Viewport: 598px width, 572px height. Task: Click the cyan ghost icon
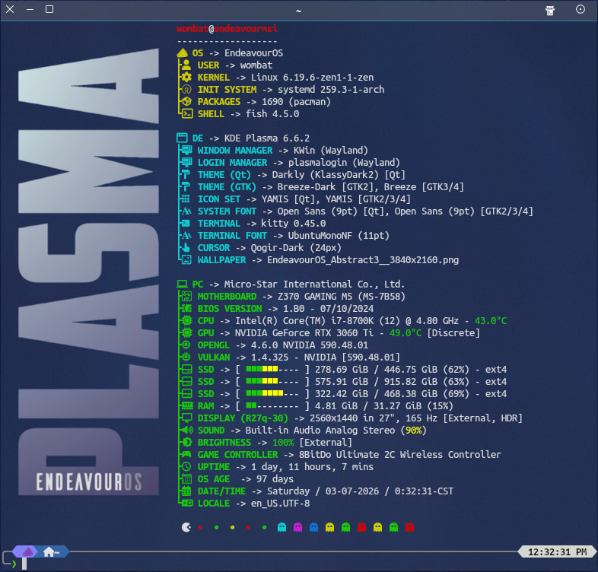pos(282,526)
